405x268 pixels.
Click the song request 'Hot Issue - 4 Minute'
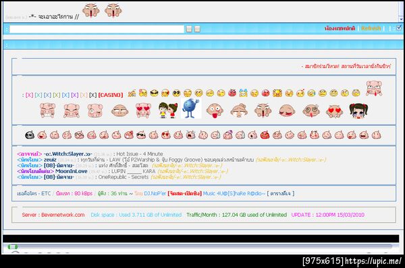coord(140,154)
